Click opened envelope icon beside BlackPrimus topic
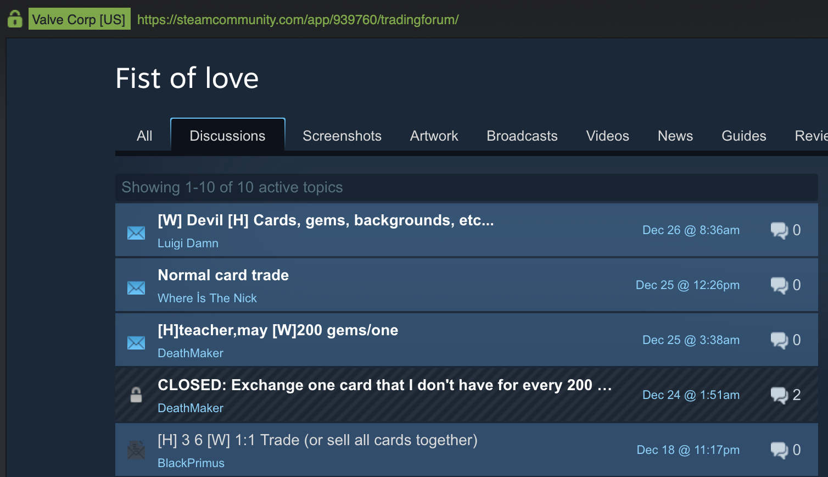Viewport: 828px width, 477px height. click(136, 450)
